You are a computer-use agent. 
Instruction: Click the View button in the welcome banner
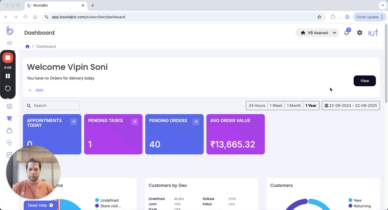[x=364, y=81]
